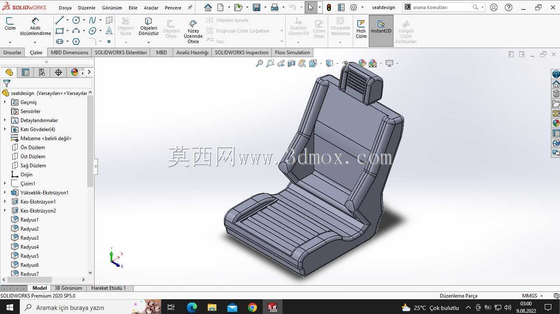
Task: Click the Save floppy disk icon
Action: [257, 7]
